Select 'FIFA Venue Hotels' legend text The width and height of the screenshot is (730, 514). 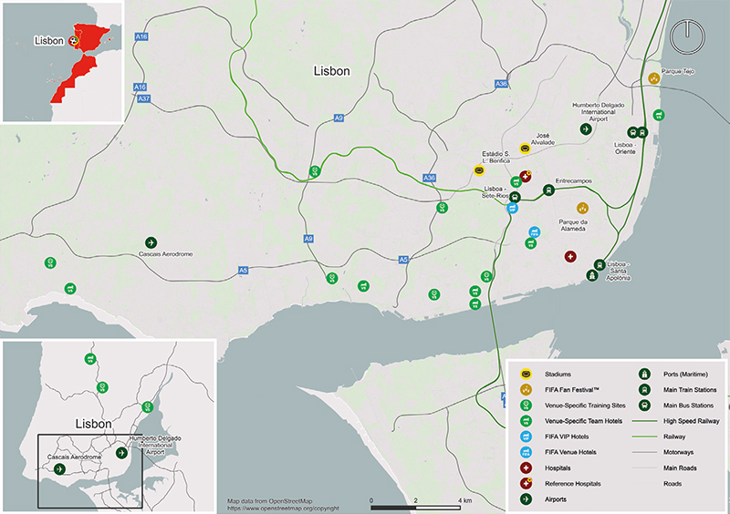(x=570, y=452)
